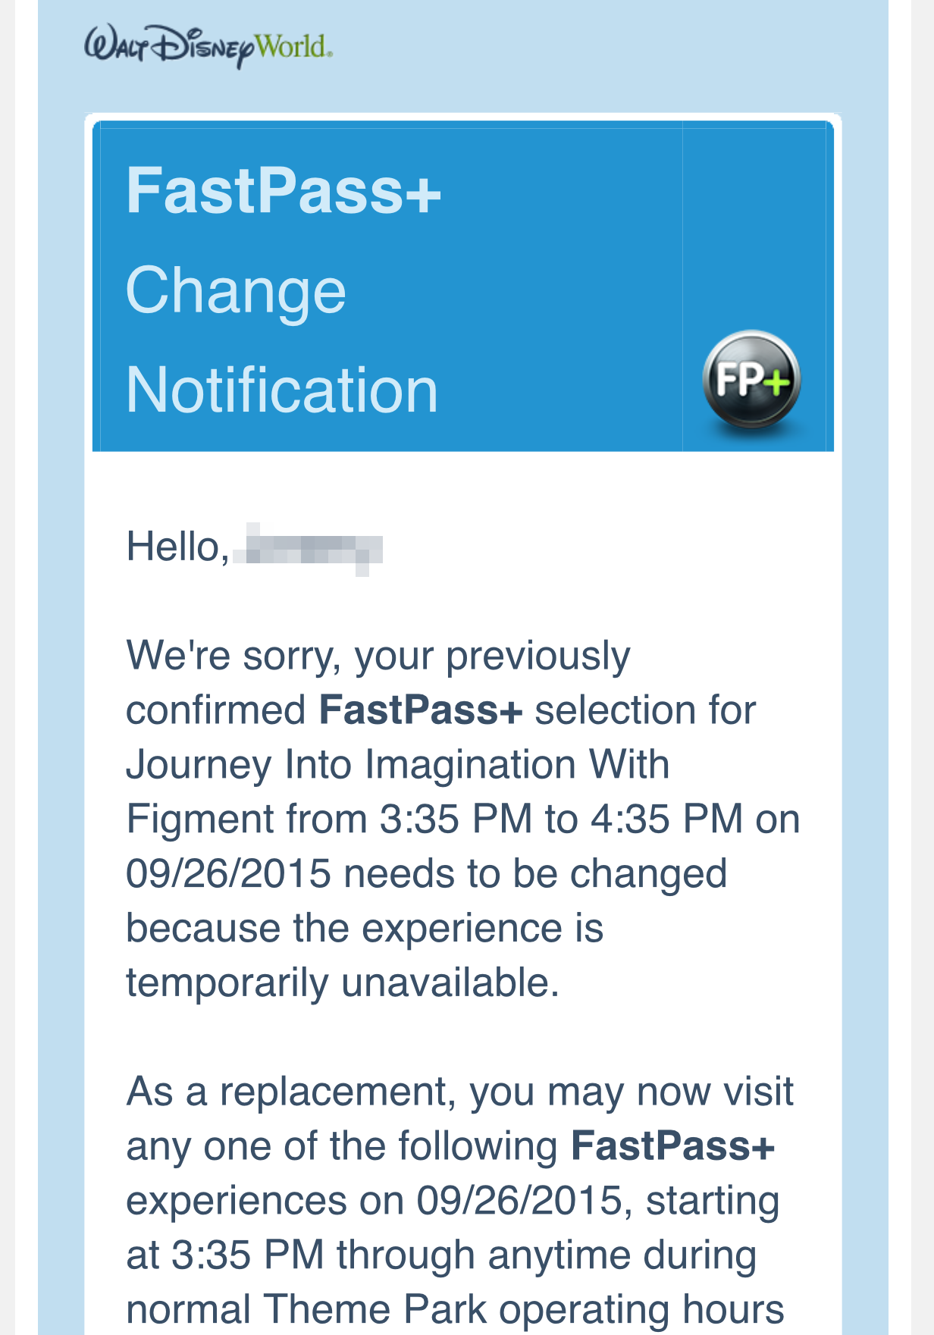The image size is (934, 1335).
Task: Click at 3:35 PM through anytime line
Action: click(x=441, y=1255)
